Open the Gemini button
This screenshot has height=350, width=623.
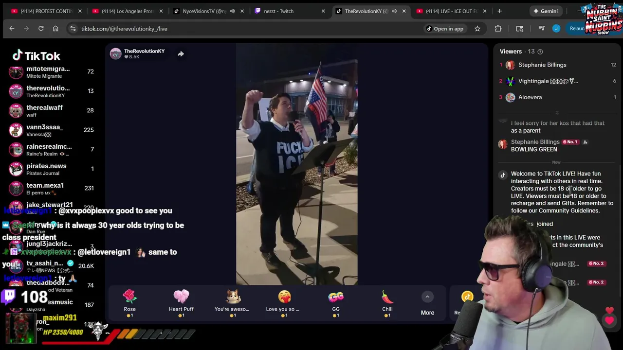[x=545, y=11]
